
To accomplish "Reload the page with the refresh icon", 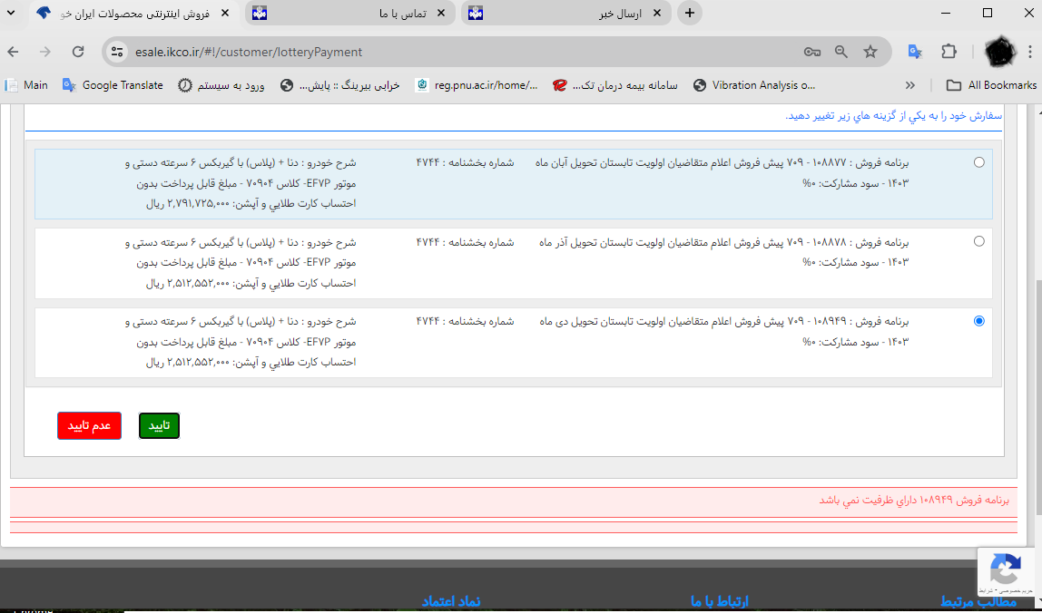I will coord(78,52).
